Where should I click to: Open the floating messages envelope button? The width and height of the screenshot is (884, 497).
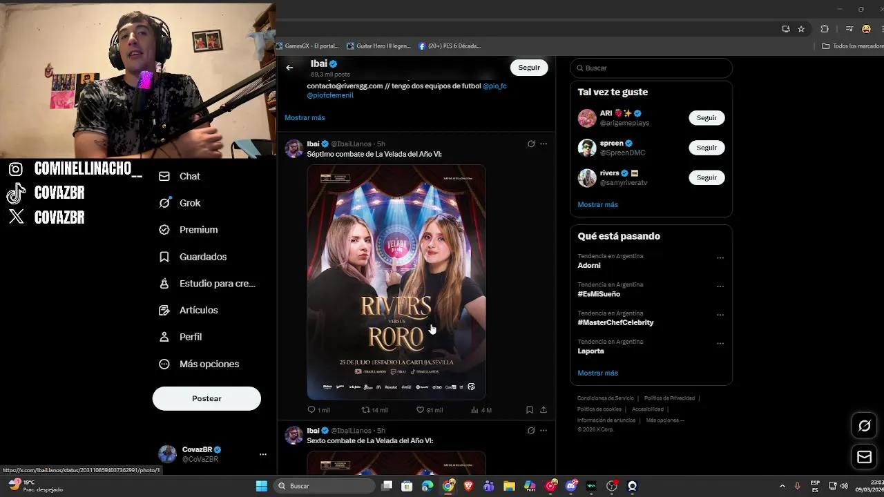pyautogui.click(x=864, y=457)
